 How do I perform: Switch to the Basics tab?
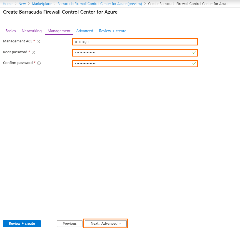pos(11,31)
